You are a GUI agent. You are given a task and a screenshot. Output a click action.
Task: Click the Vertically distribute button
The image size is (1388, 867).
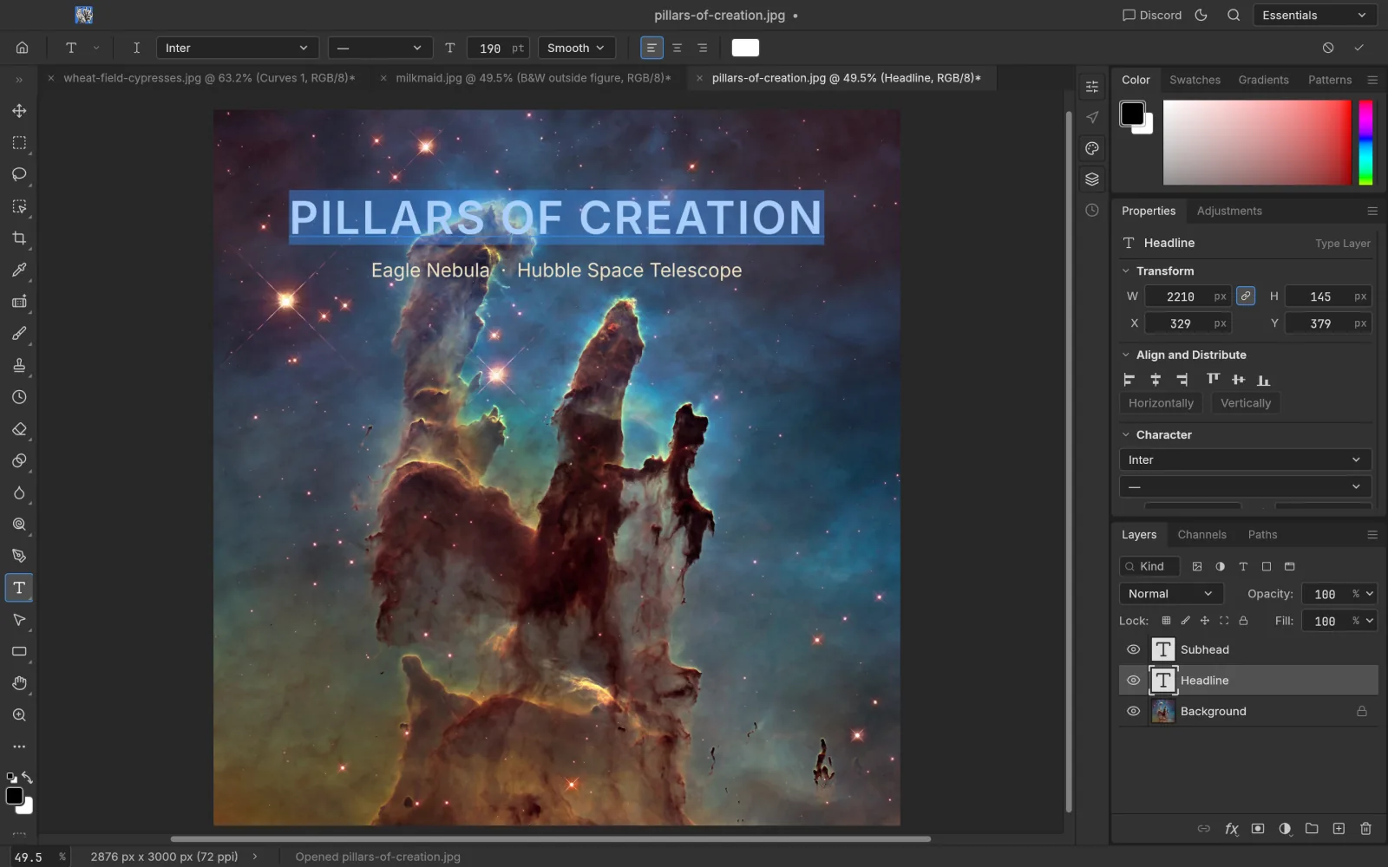(1246, 403)
